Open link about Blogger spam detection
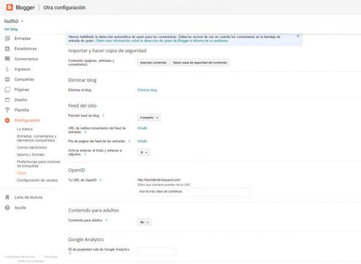Image resolution: width=361 pixels, height=264 pixels. click(142, 41)
